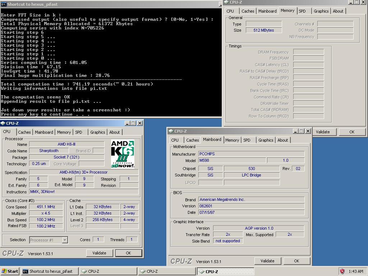Click the security shield tray icon
The width and height of the screenshot is (368, 276).
pos(342,271)
